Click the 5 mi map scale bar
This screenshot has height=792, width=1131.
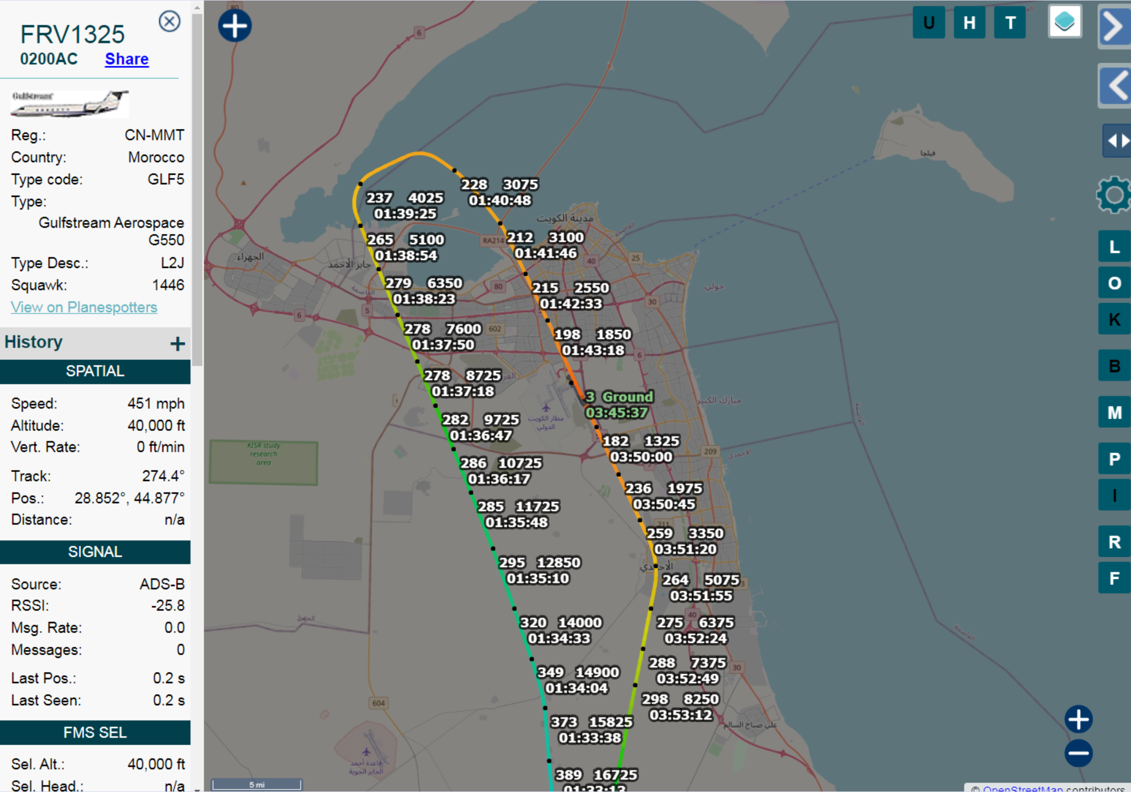(257, 784)
